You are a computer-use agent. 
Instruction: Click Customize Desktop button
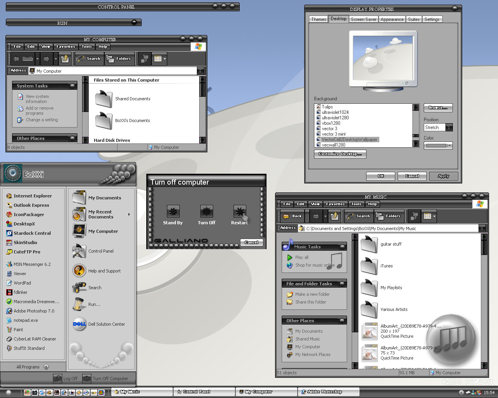coord(340,154)
